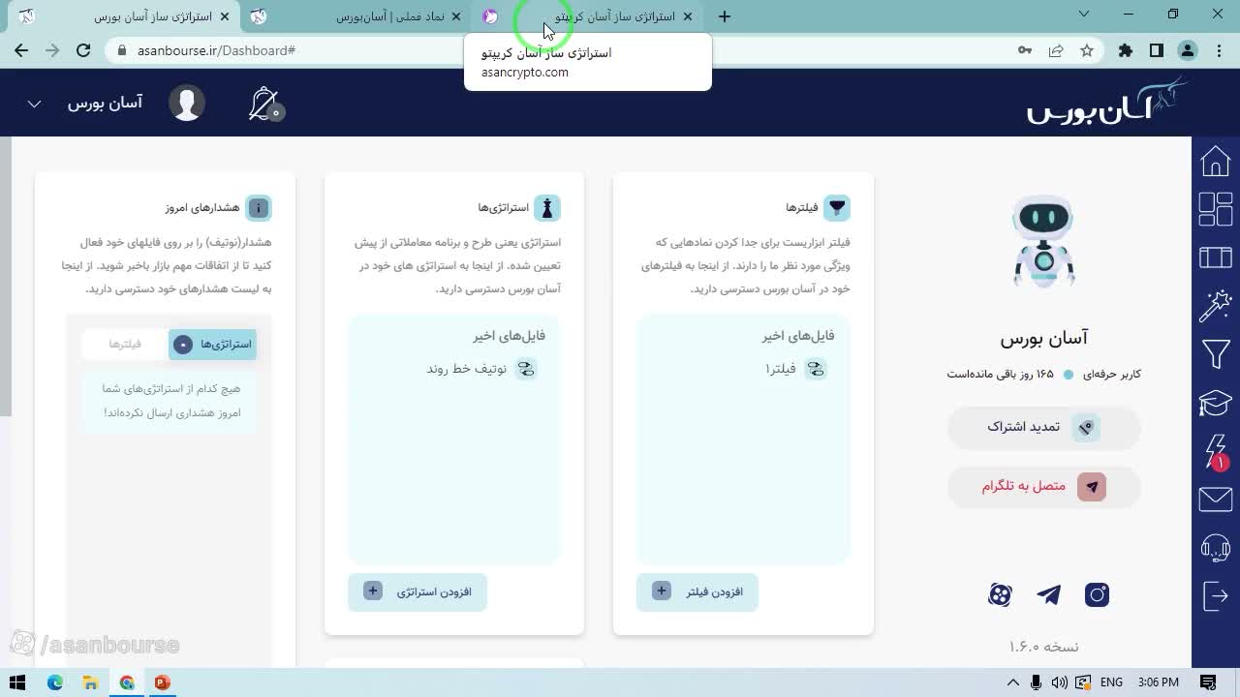Click the browser back arrow

21,50
